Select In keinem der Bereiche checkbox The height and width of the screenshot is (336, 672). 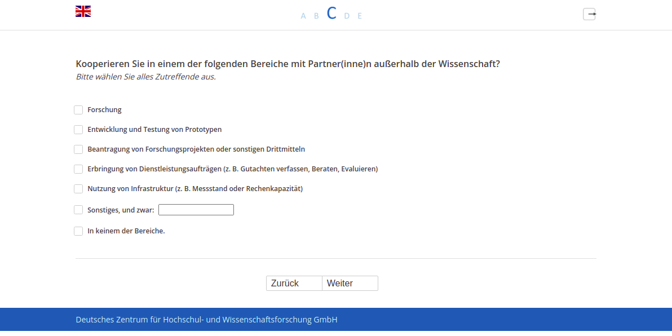pos(78,232)
